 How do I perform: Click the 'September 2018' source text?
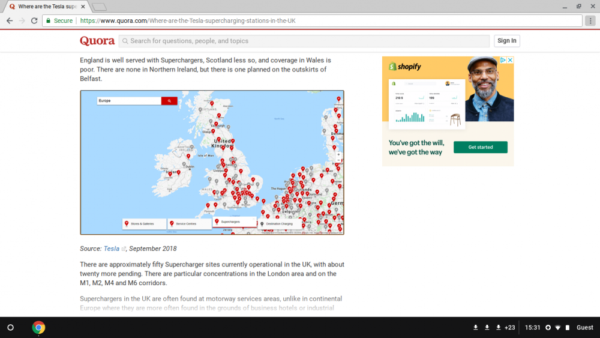(x=152, y=249)
